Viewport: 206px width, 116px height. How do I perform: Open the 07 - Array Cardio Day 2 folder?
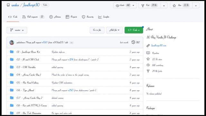click(x=29, y=98)
